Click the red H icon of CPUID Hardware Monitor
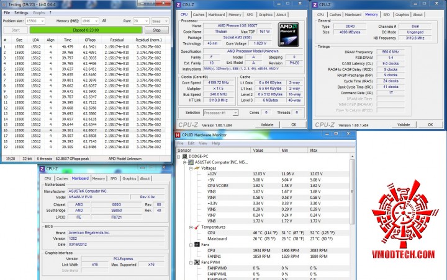 (x=178, y=135)
